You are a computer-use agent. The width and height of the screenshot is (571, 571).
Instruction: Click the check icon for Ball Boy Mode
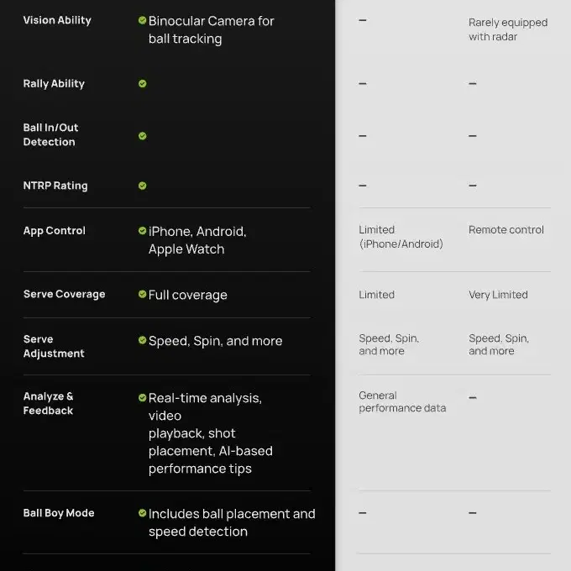point(143,513)
